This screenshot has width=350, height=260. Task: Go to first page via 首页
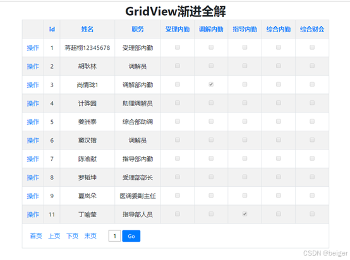(36, 235)
